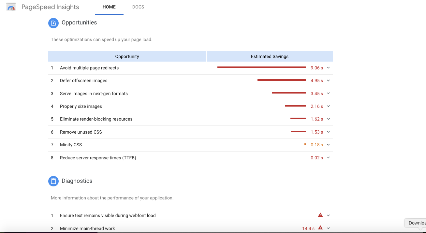Viewport: 426px width, 233px height.
Task: Click the PageSpeed Insights logo icon
Action: click(x=11, y=7)
